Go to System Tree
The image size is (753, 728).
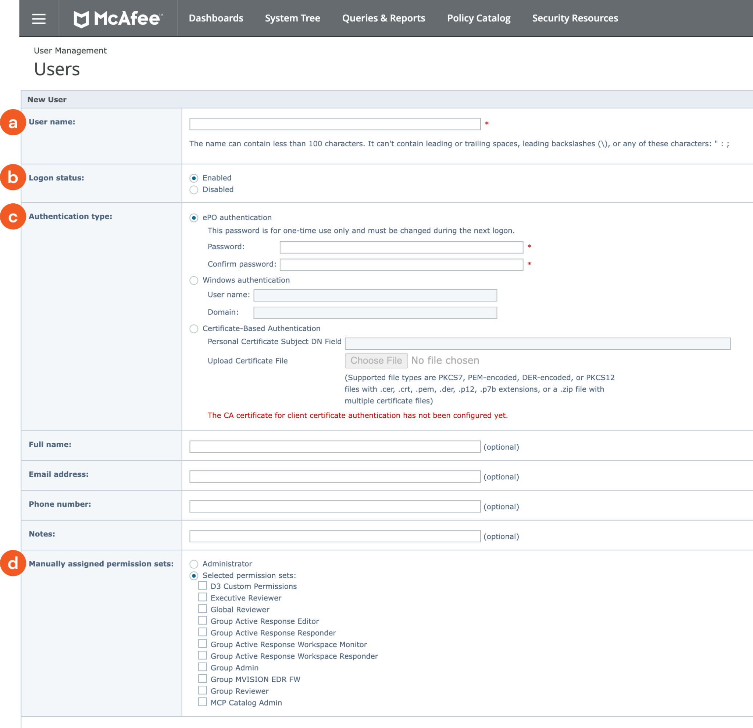pos(292,18)
